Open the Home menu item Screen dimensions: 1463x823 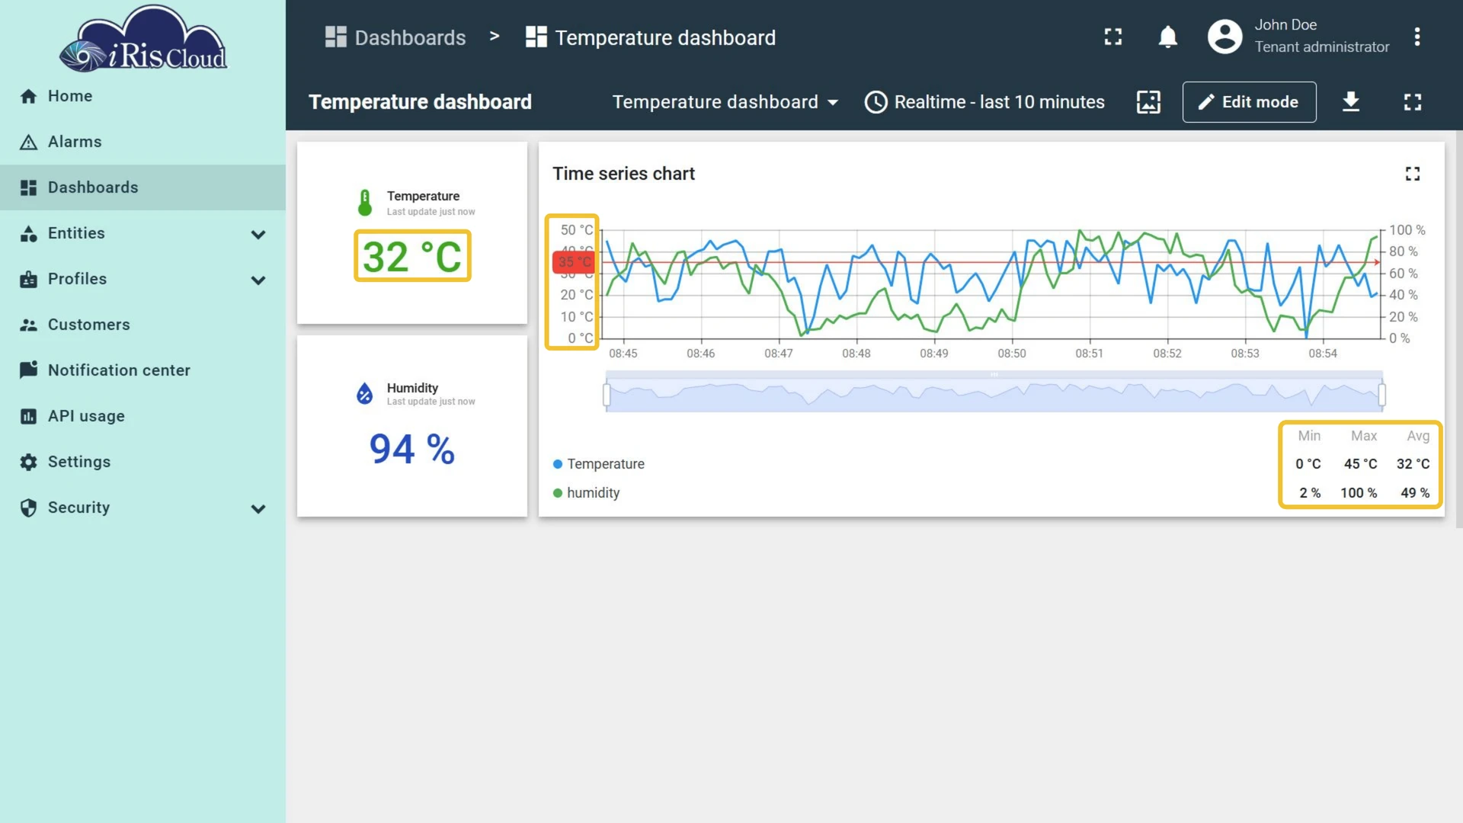(x=142, y=96)
